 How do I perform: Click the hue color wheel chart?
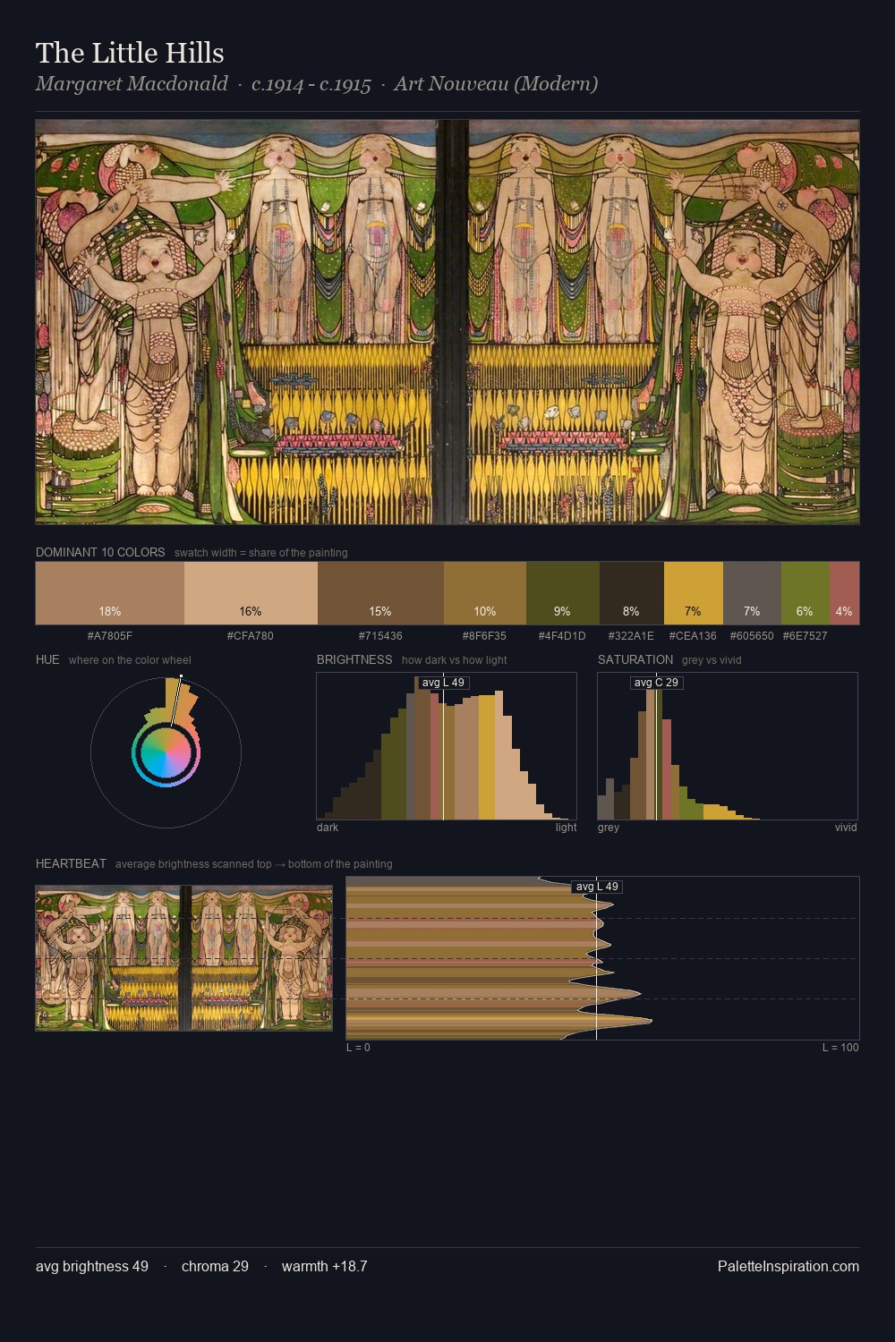point(166,752)
